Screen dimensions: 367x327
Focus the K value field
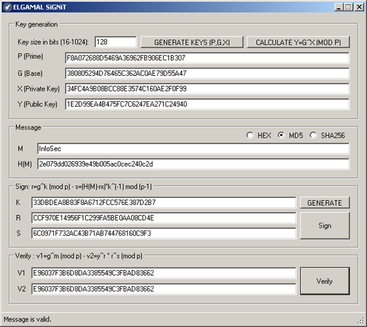click(163, 203)
